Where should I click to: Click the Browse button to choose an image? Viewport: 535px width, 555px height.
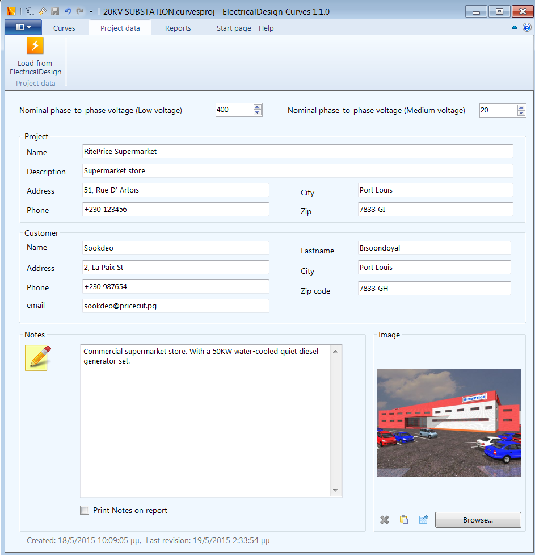pyautogui.click(x=478, y=519)
